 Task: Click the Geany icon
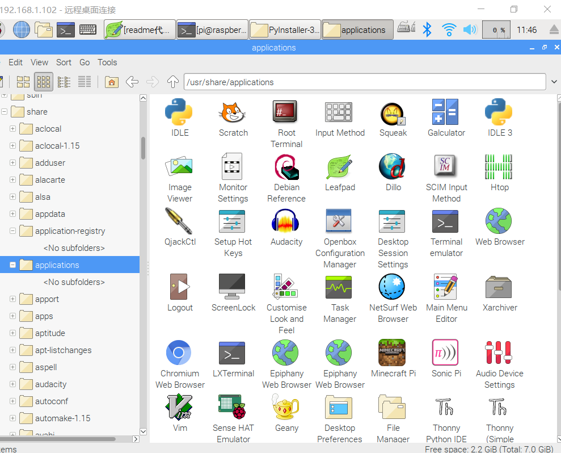click(x=285, y=407)
